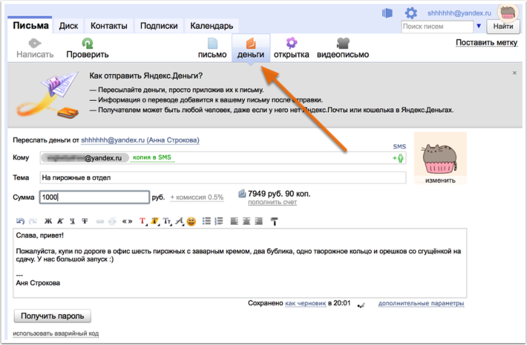Click the blue panels icon near gear
527x345 pixels.
(x=387, y=13)
